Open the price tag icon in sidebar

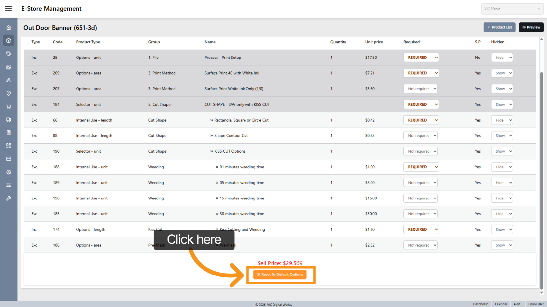tap(9, 54)
